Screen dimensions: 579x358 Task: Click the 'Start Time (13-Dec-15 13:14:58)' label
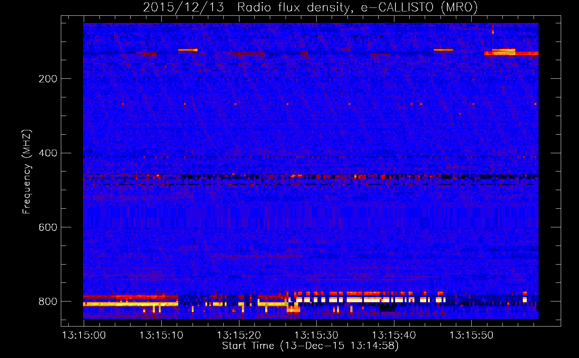[310, 346]
